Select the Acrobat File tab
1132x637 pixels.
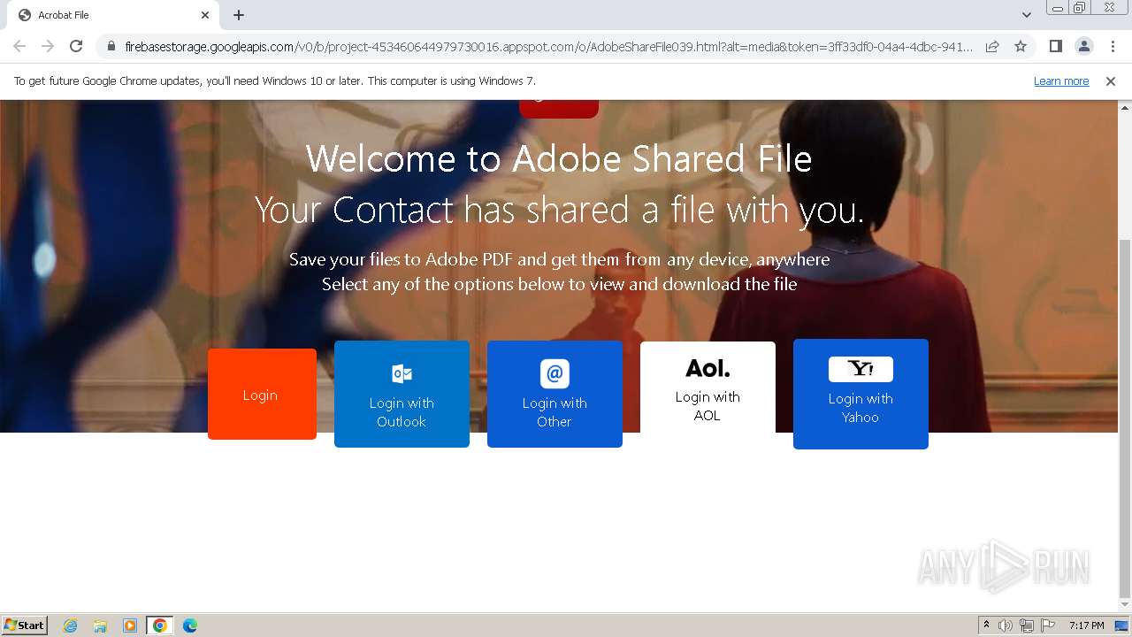(112, 15)
